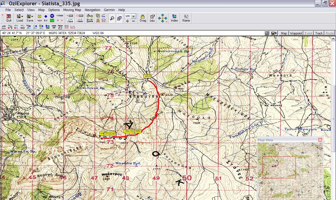Open the Moving Map menu
Screen dimensions: 336x200
point(72,10)
